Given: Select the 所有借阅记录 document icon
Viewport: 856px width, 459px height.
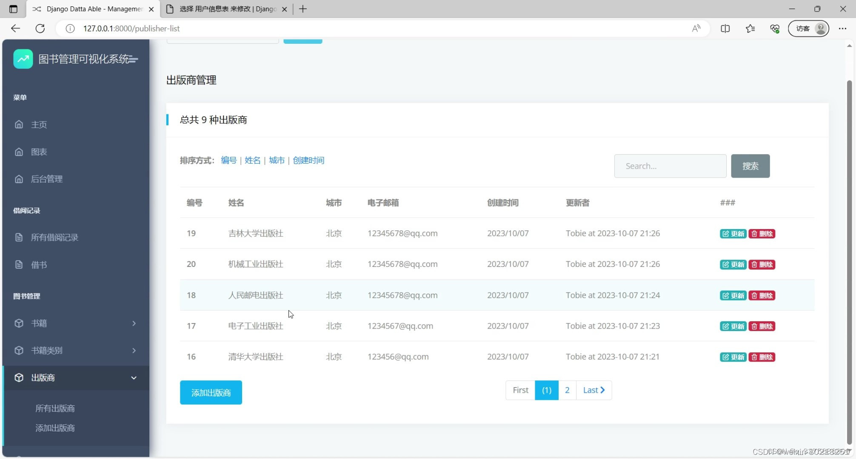Looking at the screenshot, I should click(x=19, y=237).
